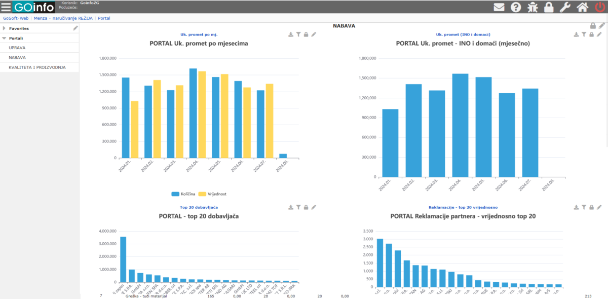Viewport: 608px width, 299px height.
Task: Open the mail envelope icon in header
Action: point(499,7)
